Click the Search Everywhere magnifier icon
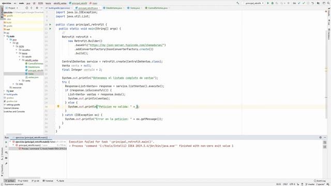 [328, 3]
